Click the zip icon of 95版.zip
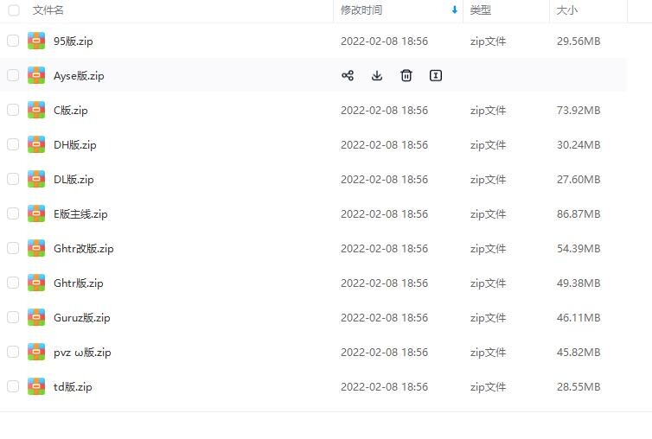652x439 pixels. pos(36,41)
